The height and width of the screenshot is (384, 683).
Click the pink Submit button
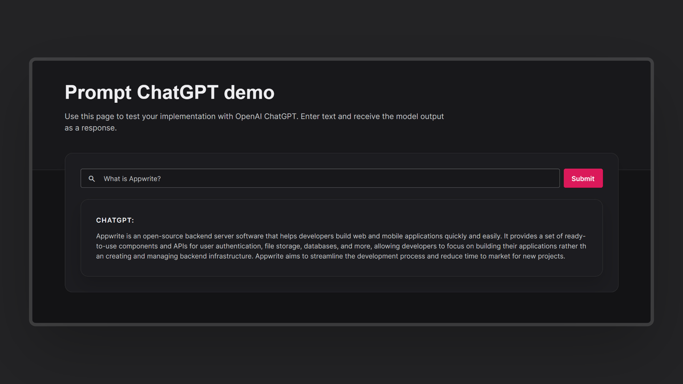tap(583, 179)
